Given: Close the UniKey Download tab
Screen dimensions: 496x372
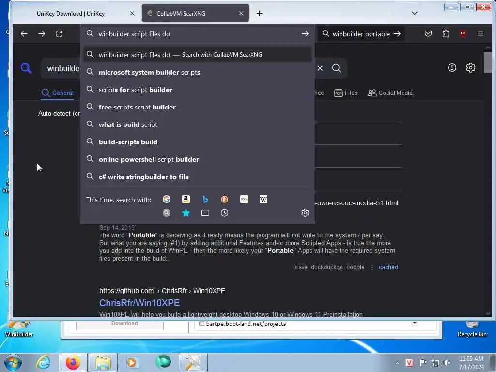Looking at the screenshot, I should [132, 13].
